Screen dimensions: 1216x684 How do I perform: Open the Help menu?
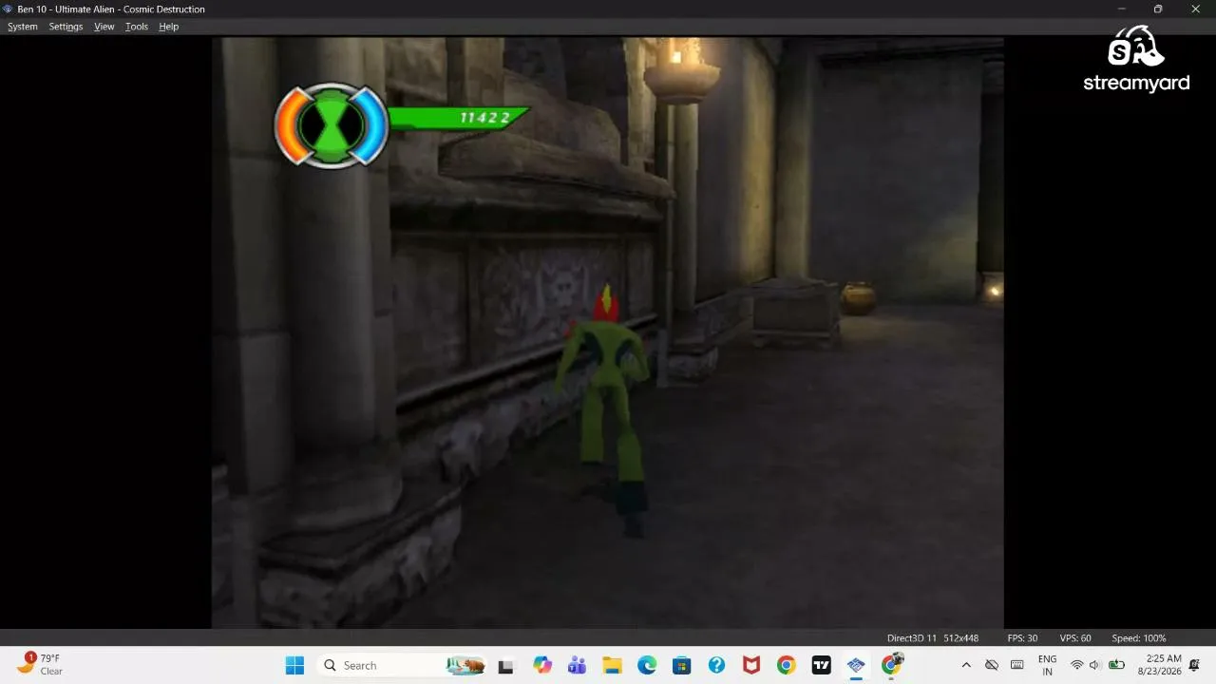[x=169, y=27]
